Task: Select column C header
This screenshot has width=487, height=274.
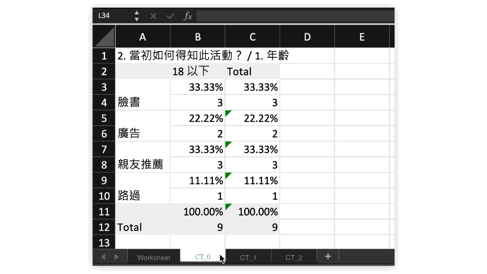Action: [x=253, y=37]
